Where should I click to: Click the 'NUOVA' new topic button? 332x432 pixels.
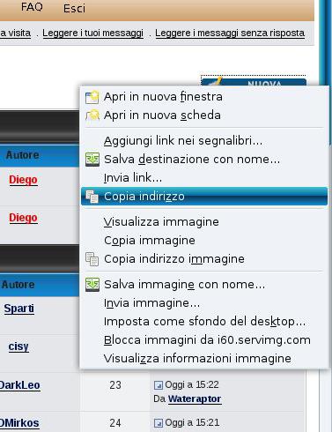click(x=254, y=82)
